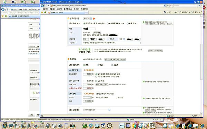Select 일시불 결제로 할인 받기 option
The height and width of the screenshot is (129, 207).
pos(96,74)
